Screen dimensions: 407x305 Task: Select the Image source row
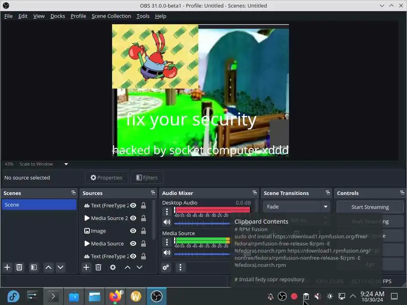pos(116,231)
